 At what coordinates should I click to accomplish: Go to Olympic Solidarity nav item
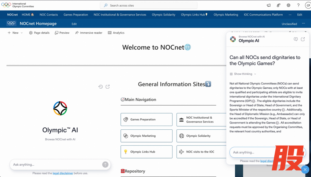tap(163, 15)
